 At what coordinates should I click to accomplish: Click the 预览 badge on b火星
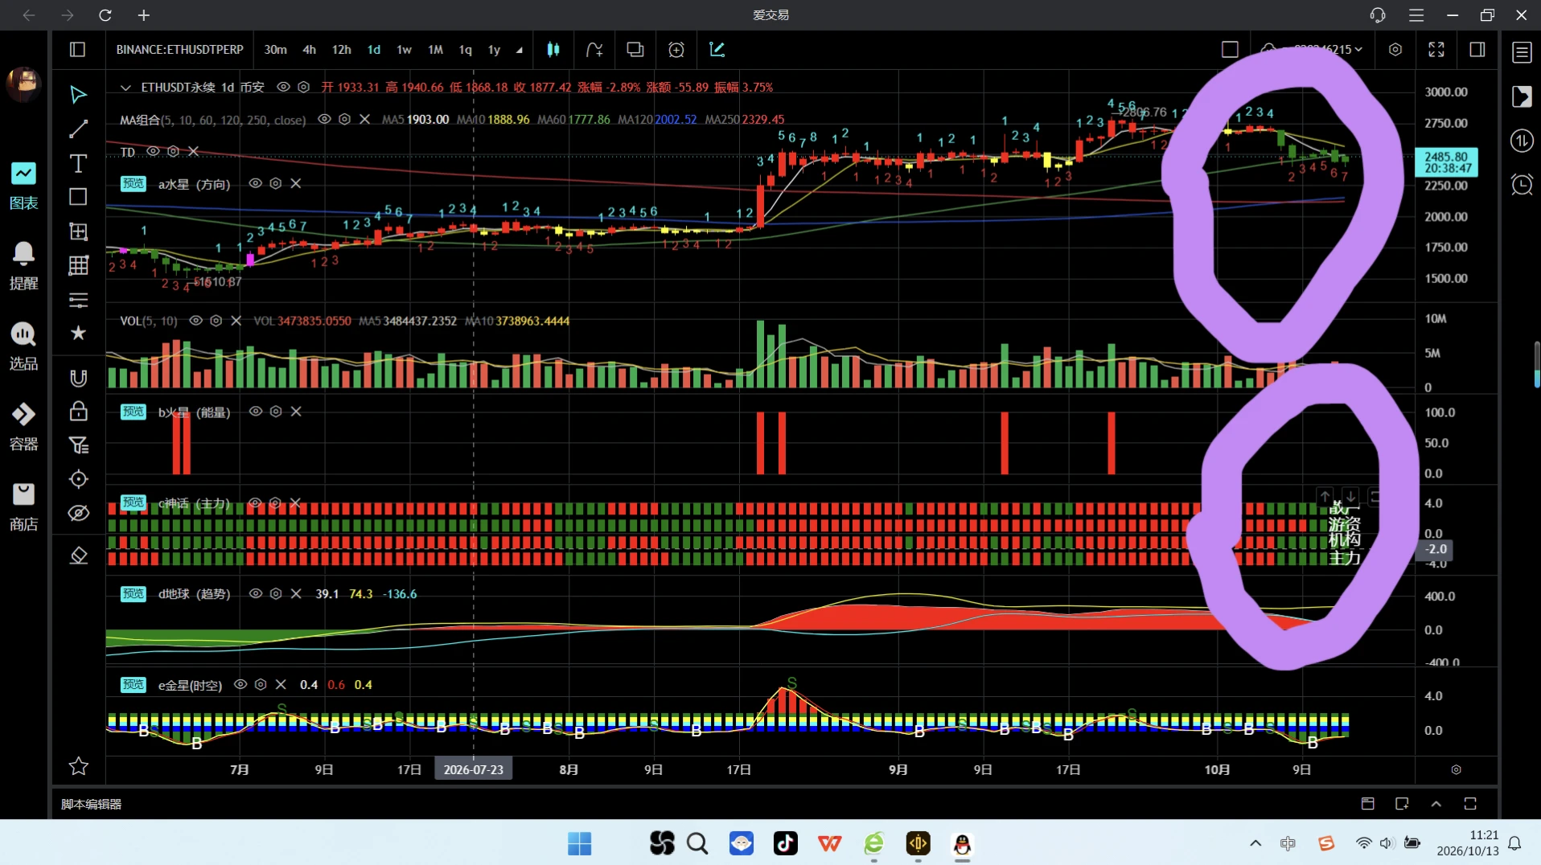[133, 412]
